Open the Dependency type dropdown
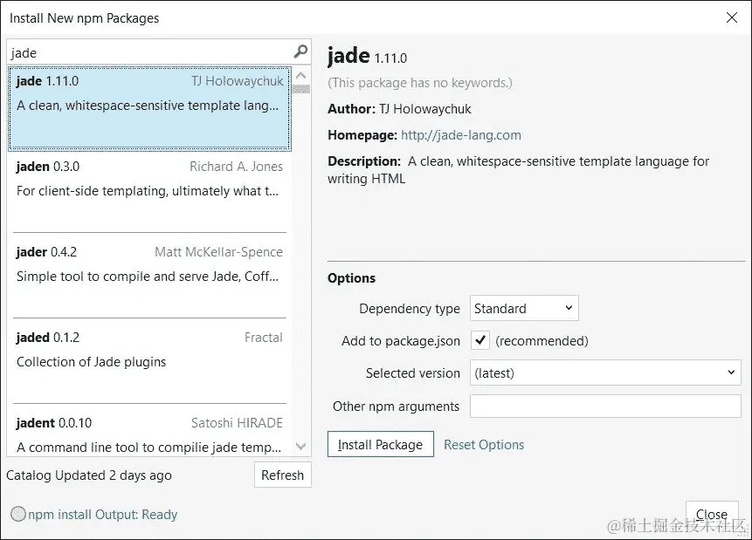The image size is (752, 540). [x=523, y=308]
